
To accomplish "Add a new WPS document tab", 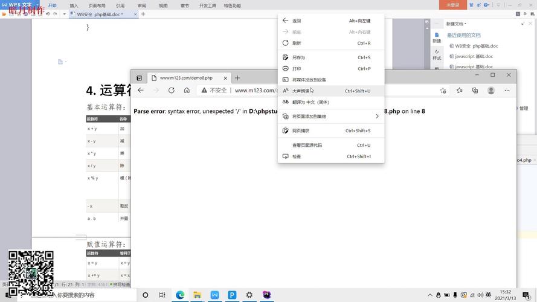I will coord(143,14).
